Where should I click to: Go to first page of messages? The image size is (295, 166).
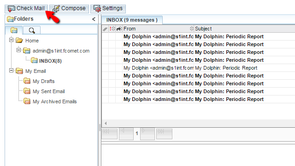(x=110, y=134)
